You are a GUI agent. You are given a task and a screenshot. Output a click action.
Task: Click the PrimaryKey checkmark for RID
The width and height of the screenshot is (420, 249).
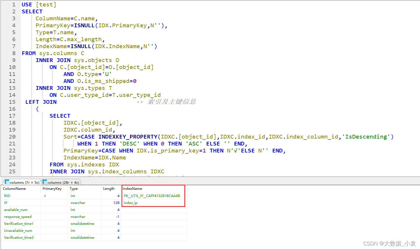(45, 196)
